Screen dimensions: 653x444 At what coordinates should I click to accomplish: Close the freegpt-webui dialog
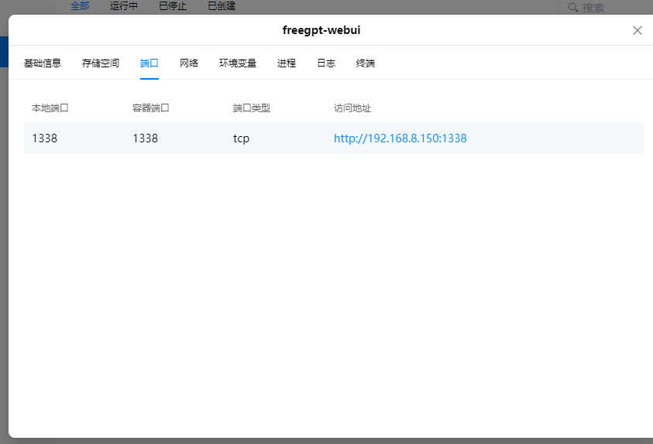tap(637, 30)
